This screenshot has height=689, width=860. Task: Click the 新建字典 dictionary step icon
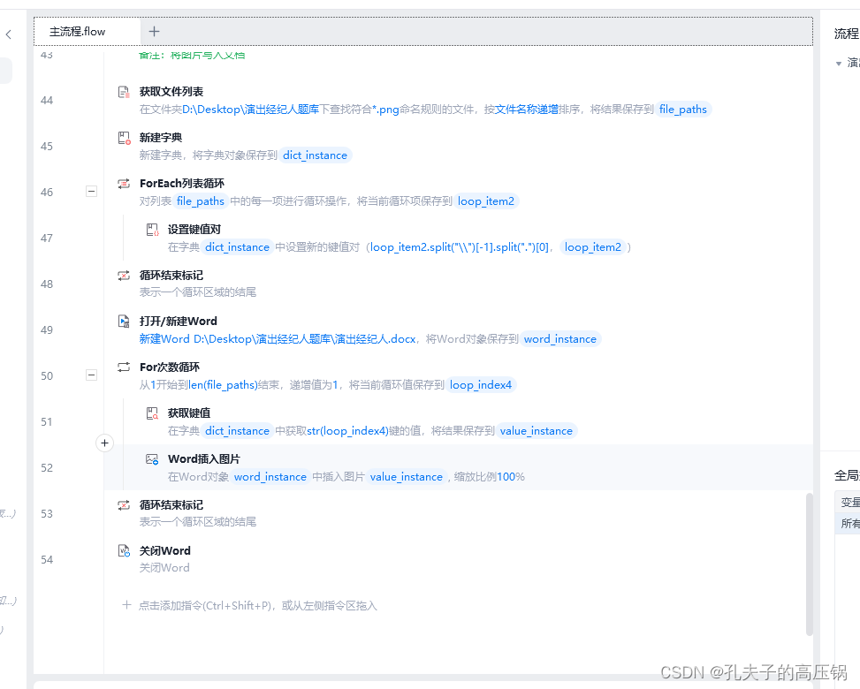point(125,137)
